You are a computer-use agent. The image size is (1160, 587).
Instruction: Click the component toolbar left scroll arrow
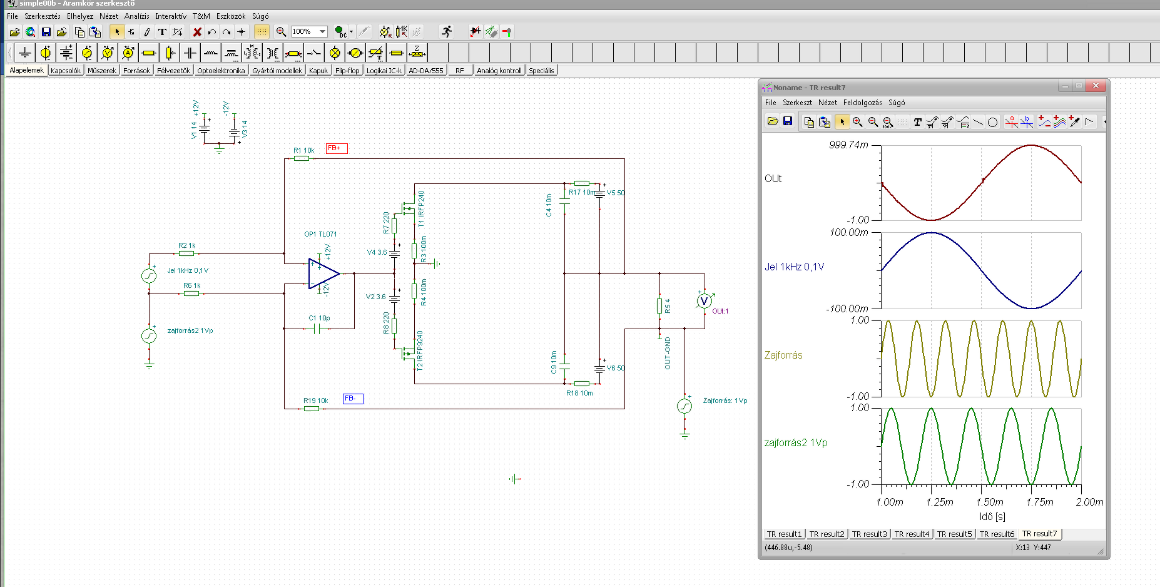[x=9, y=53]
